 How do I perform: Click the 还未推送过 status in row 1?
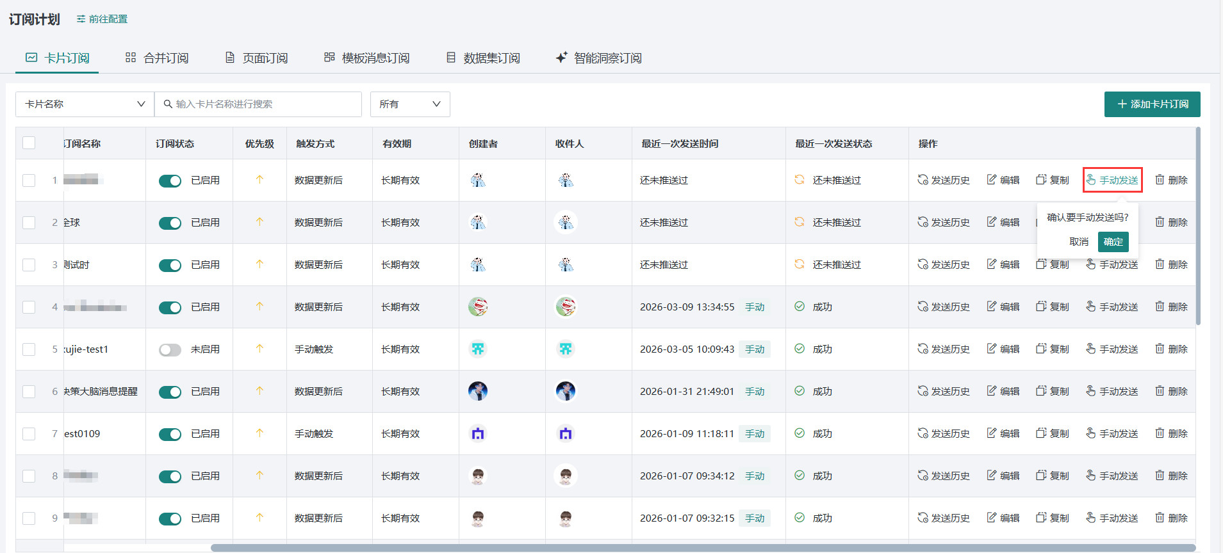click(x=837, y=180)
